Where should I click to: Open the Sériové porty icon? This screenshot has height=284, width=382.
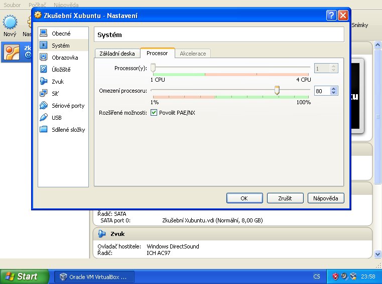click(44, 105)
